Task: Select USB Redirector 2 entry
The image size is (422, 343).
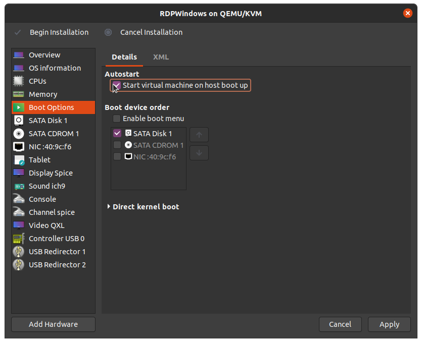Action: (x=57, y=265)
